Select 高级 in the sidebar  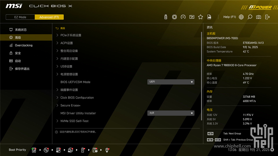coord(26,37)
